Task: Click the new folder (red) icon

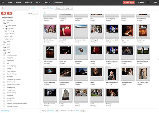Action: click(x=4, y=13)
